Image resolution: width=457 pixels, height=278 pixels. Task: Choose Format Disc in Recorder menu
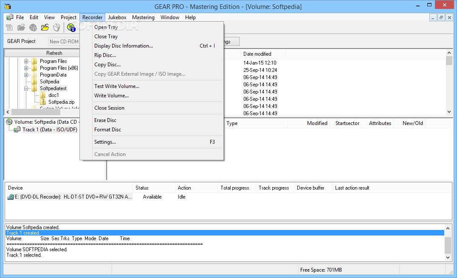coord(152,130)
